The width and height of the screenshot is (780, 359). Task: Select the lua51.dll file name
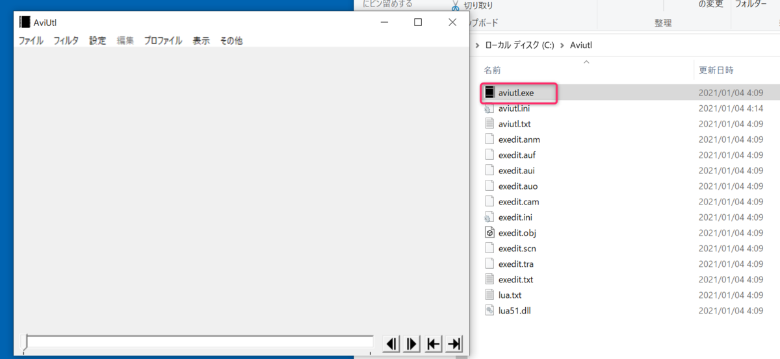click(x=515, y=311)
